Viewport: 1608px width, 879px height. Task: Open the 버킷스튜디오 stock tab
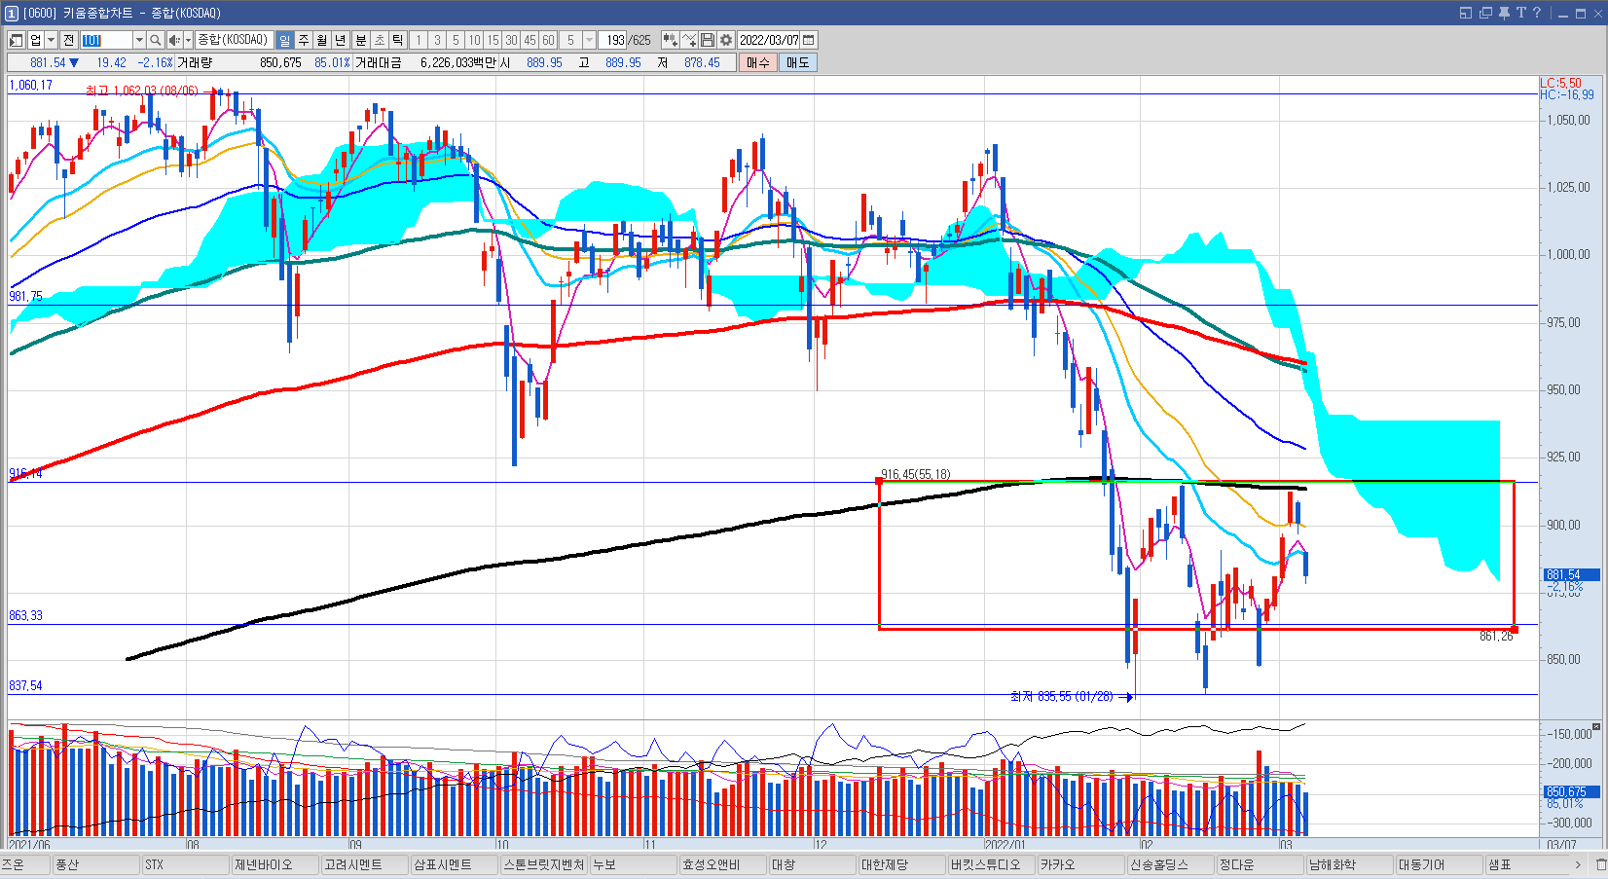click(x=992, y=864)
